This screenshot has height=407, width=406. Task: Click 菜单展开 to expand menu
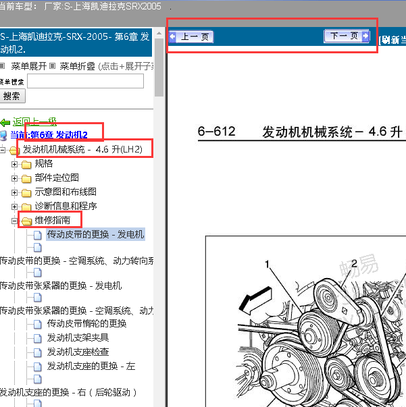[x=28, y=66]
